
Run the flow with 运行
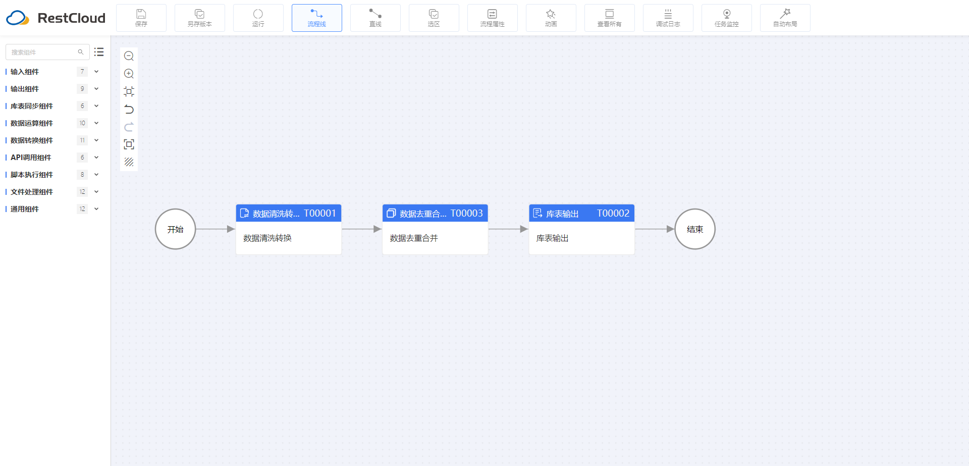coord(258,18)
